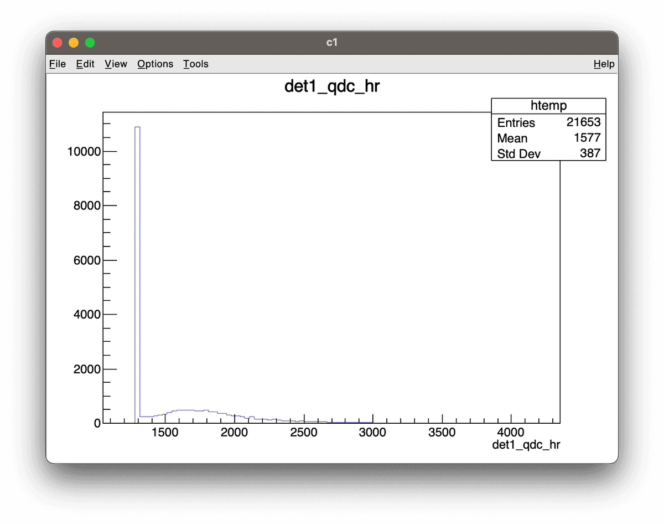Click the Entries value 21653
The width and height of the screenshot is (664, 524).
(x=583, y=122)
